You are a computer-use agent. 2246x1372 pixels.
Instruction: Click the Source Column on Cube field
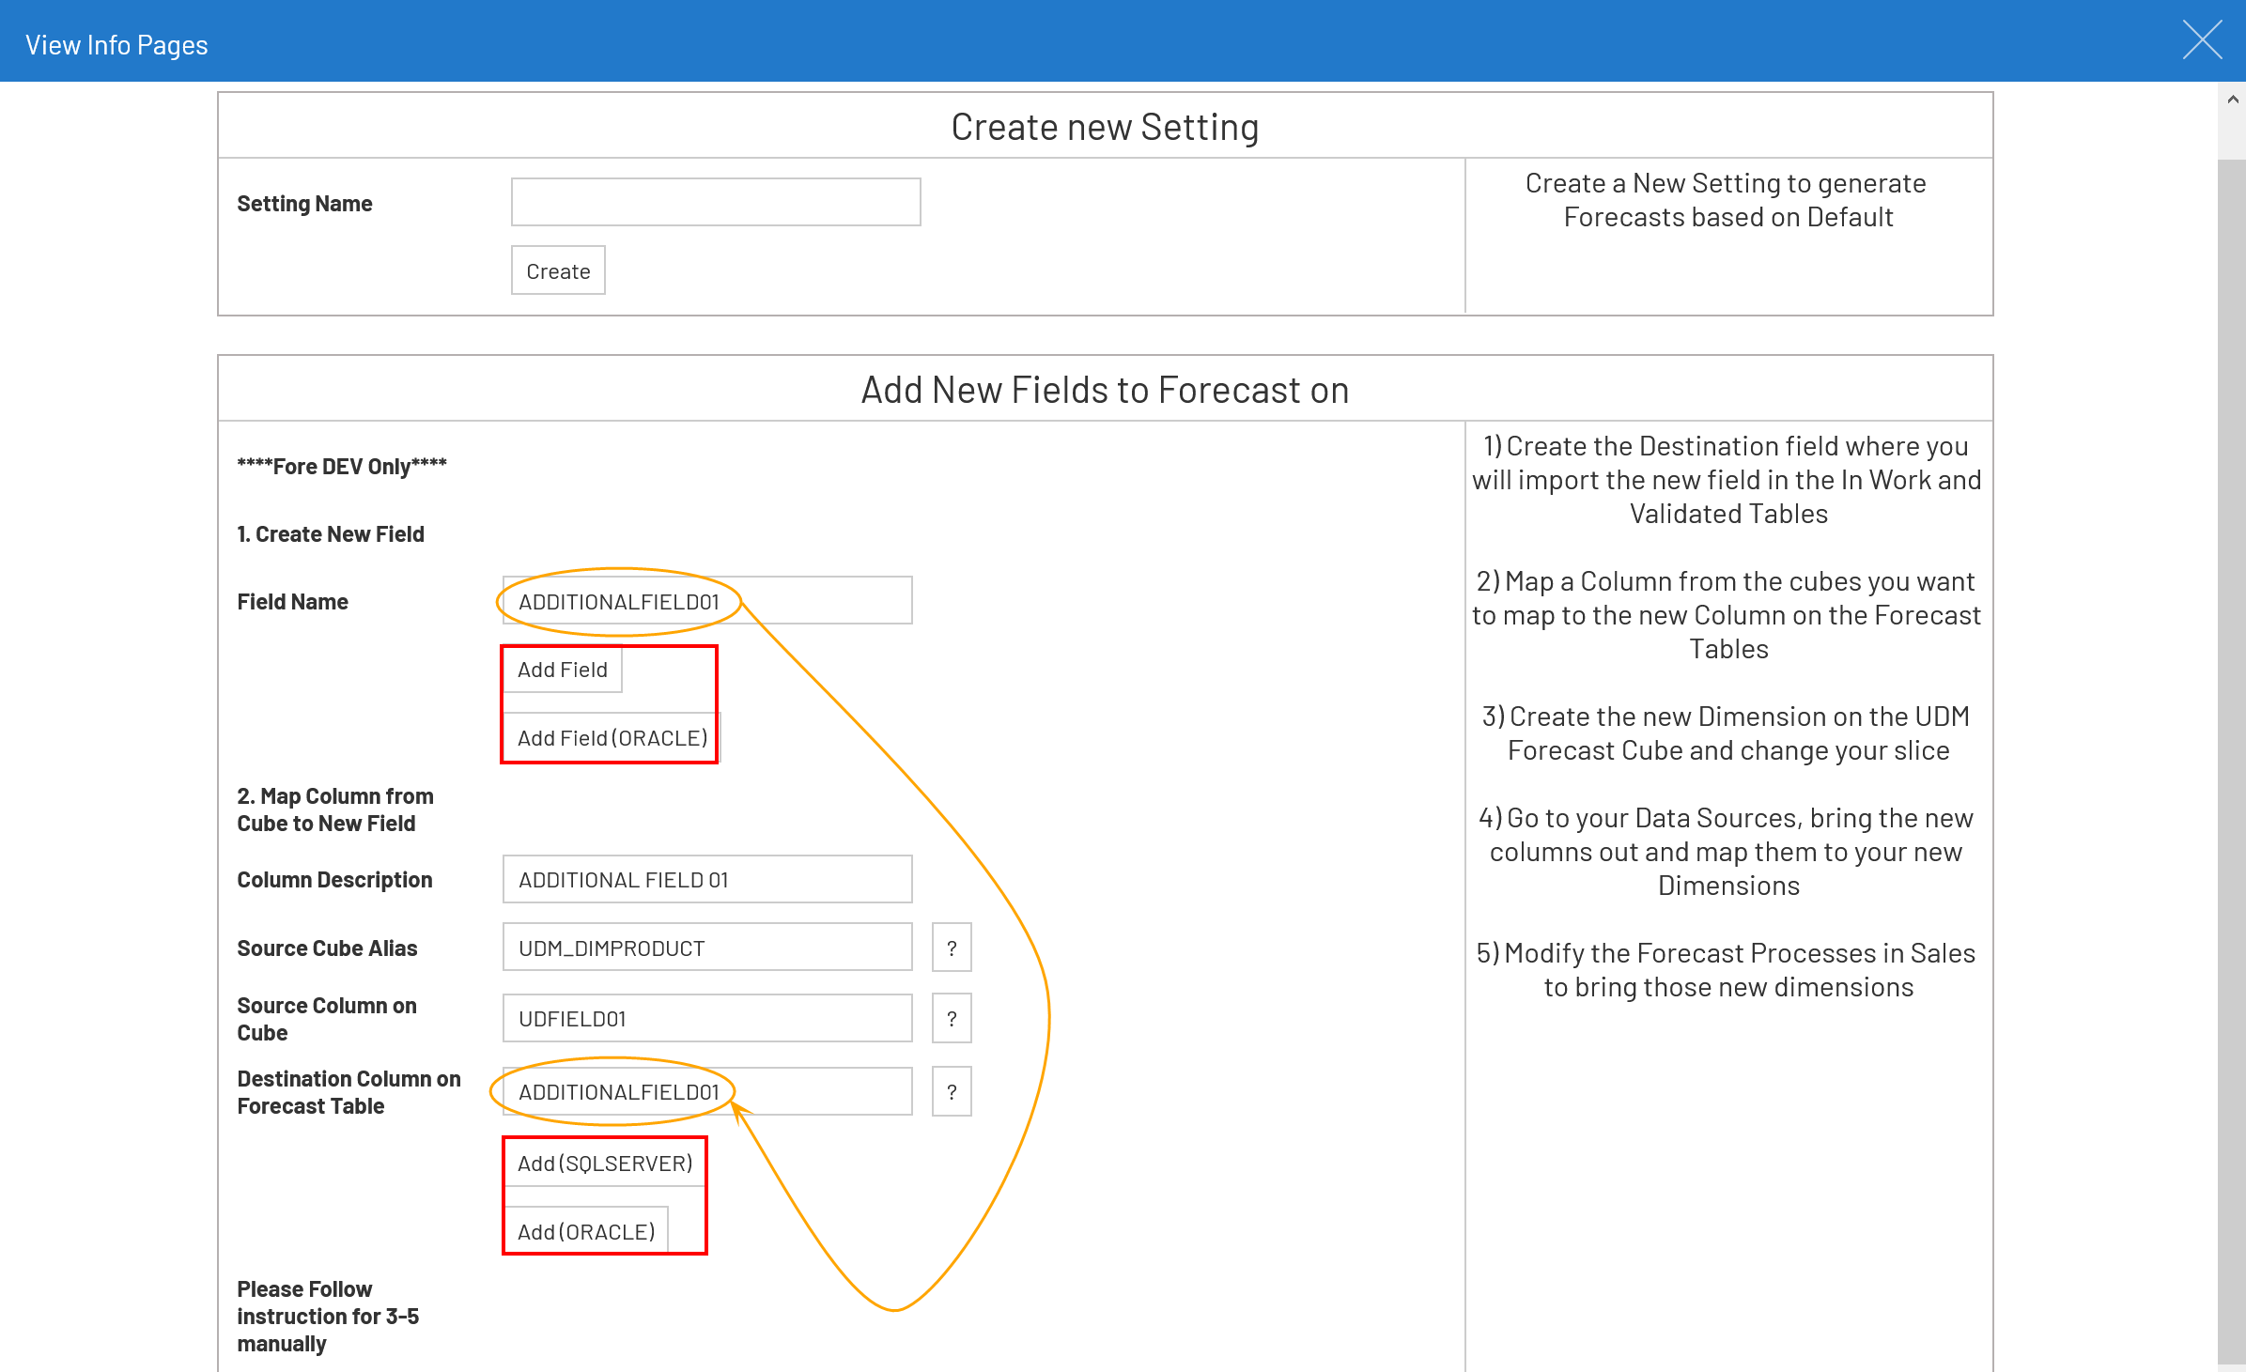pyautogui.click(x=706, y=1019)
